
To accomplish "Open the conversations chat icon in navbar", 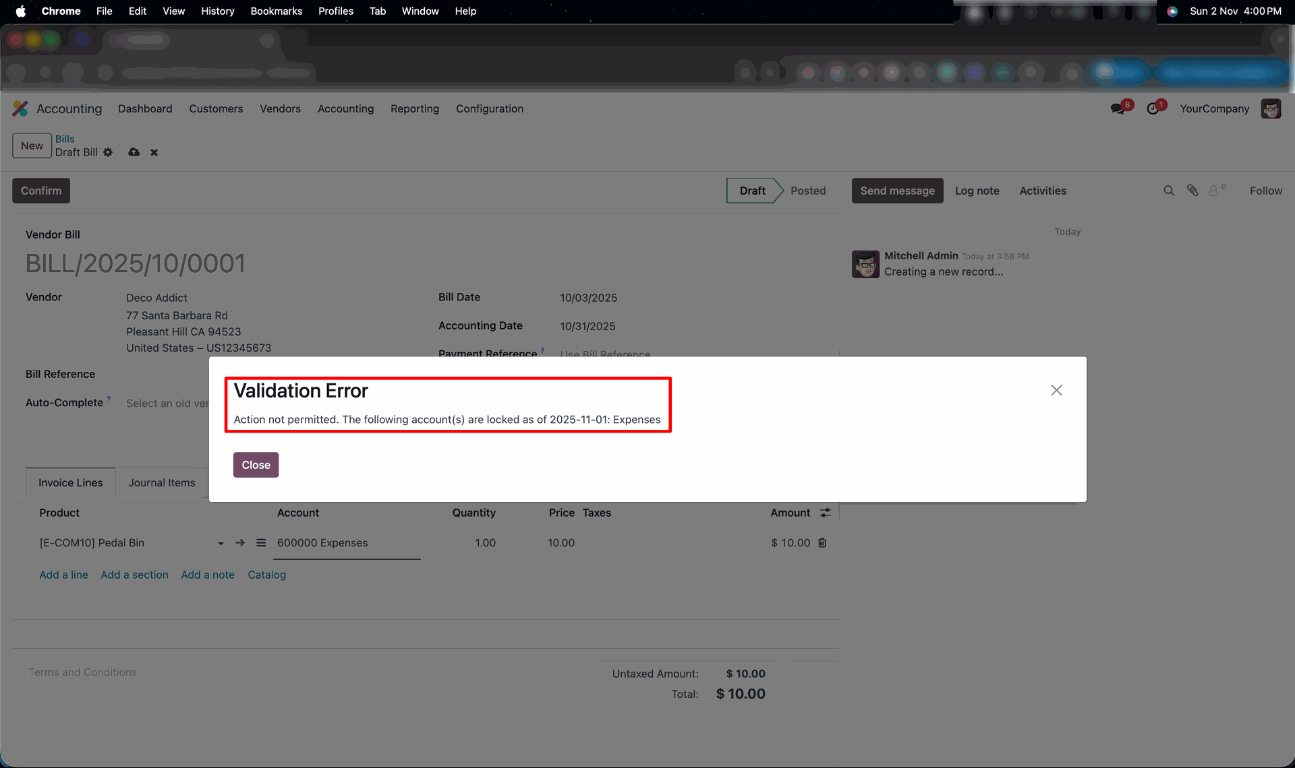I will pos(1118,109).
